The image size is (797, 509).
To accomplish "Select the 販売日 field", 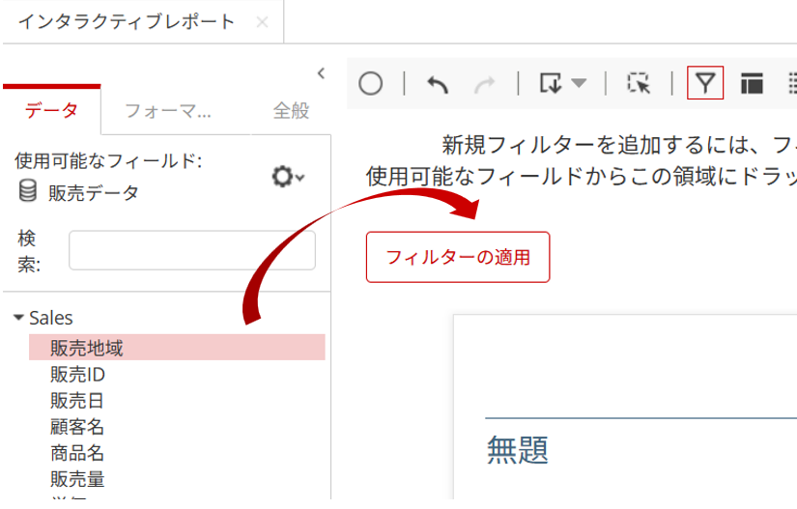I will click(x=76, y=401).
